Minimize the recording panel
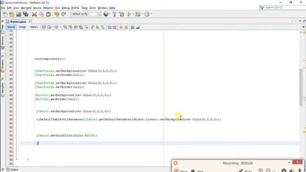Image resolution: width=306 pixels, height=172 pixels. coord(289,162)
